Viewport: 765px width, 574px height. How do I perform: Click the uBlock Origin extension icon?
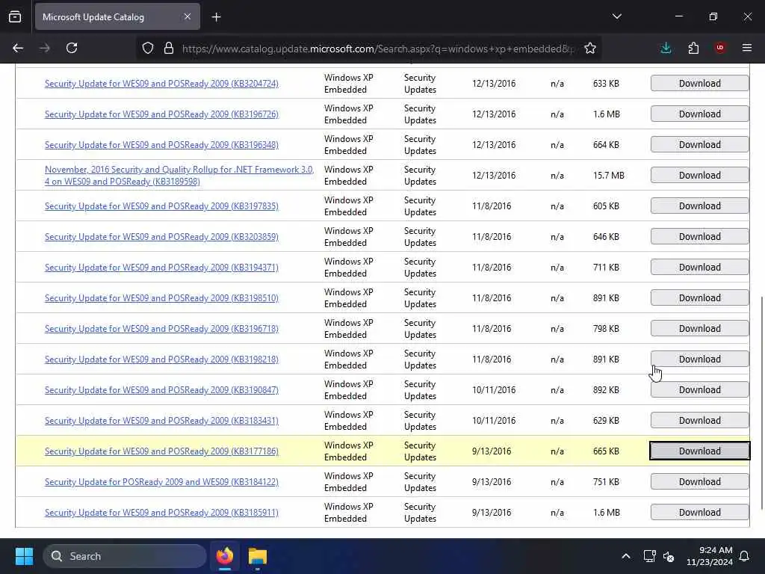[720, 48]
